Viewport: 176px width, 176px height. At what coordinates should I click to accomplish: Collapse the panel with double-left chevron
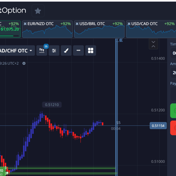(121, 40)
